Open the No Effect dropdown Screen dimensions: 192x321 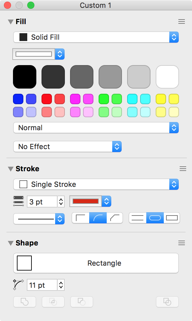tap(67, 147)
